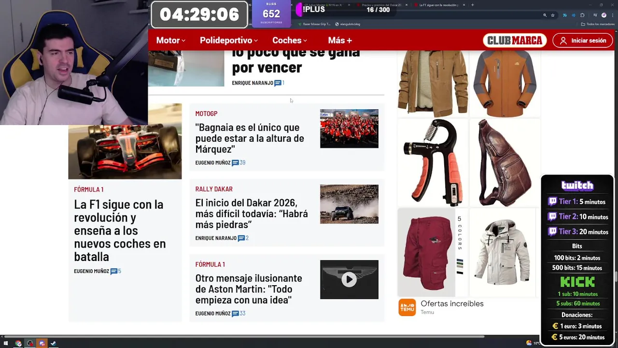Screen dimensions: 618x348
Task: Click Iniciar sesión button
Action: coord(582,41)
